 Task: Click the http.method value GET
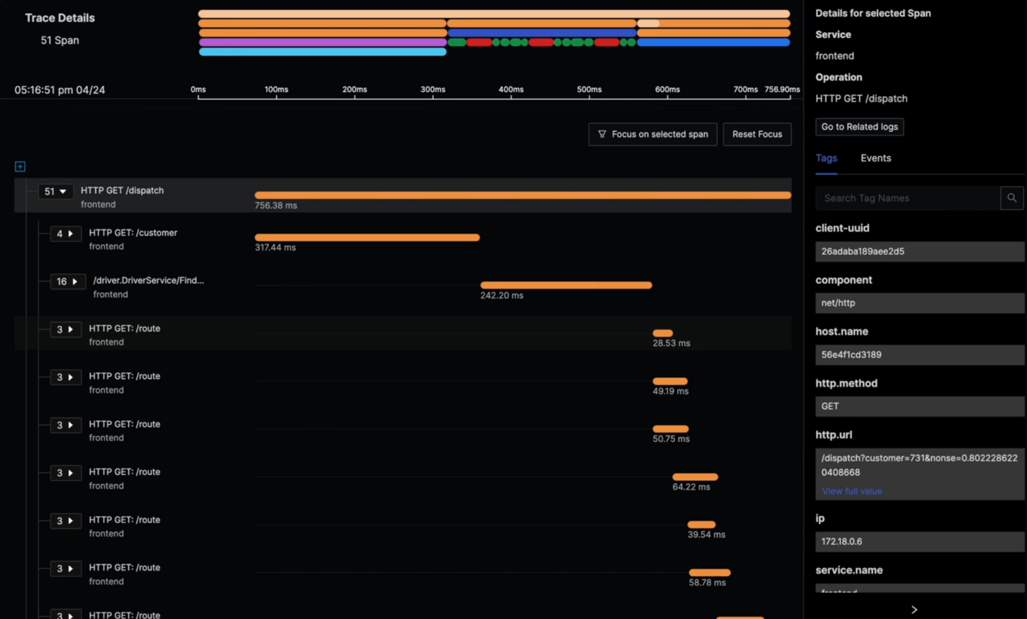pyautogui.click(x=920, y=406)
